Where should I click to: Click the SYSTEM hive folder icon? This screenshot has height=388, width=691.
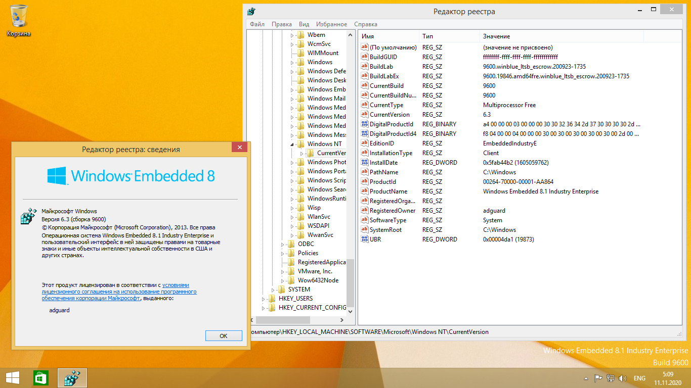[281, 289]
